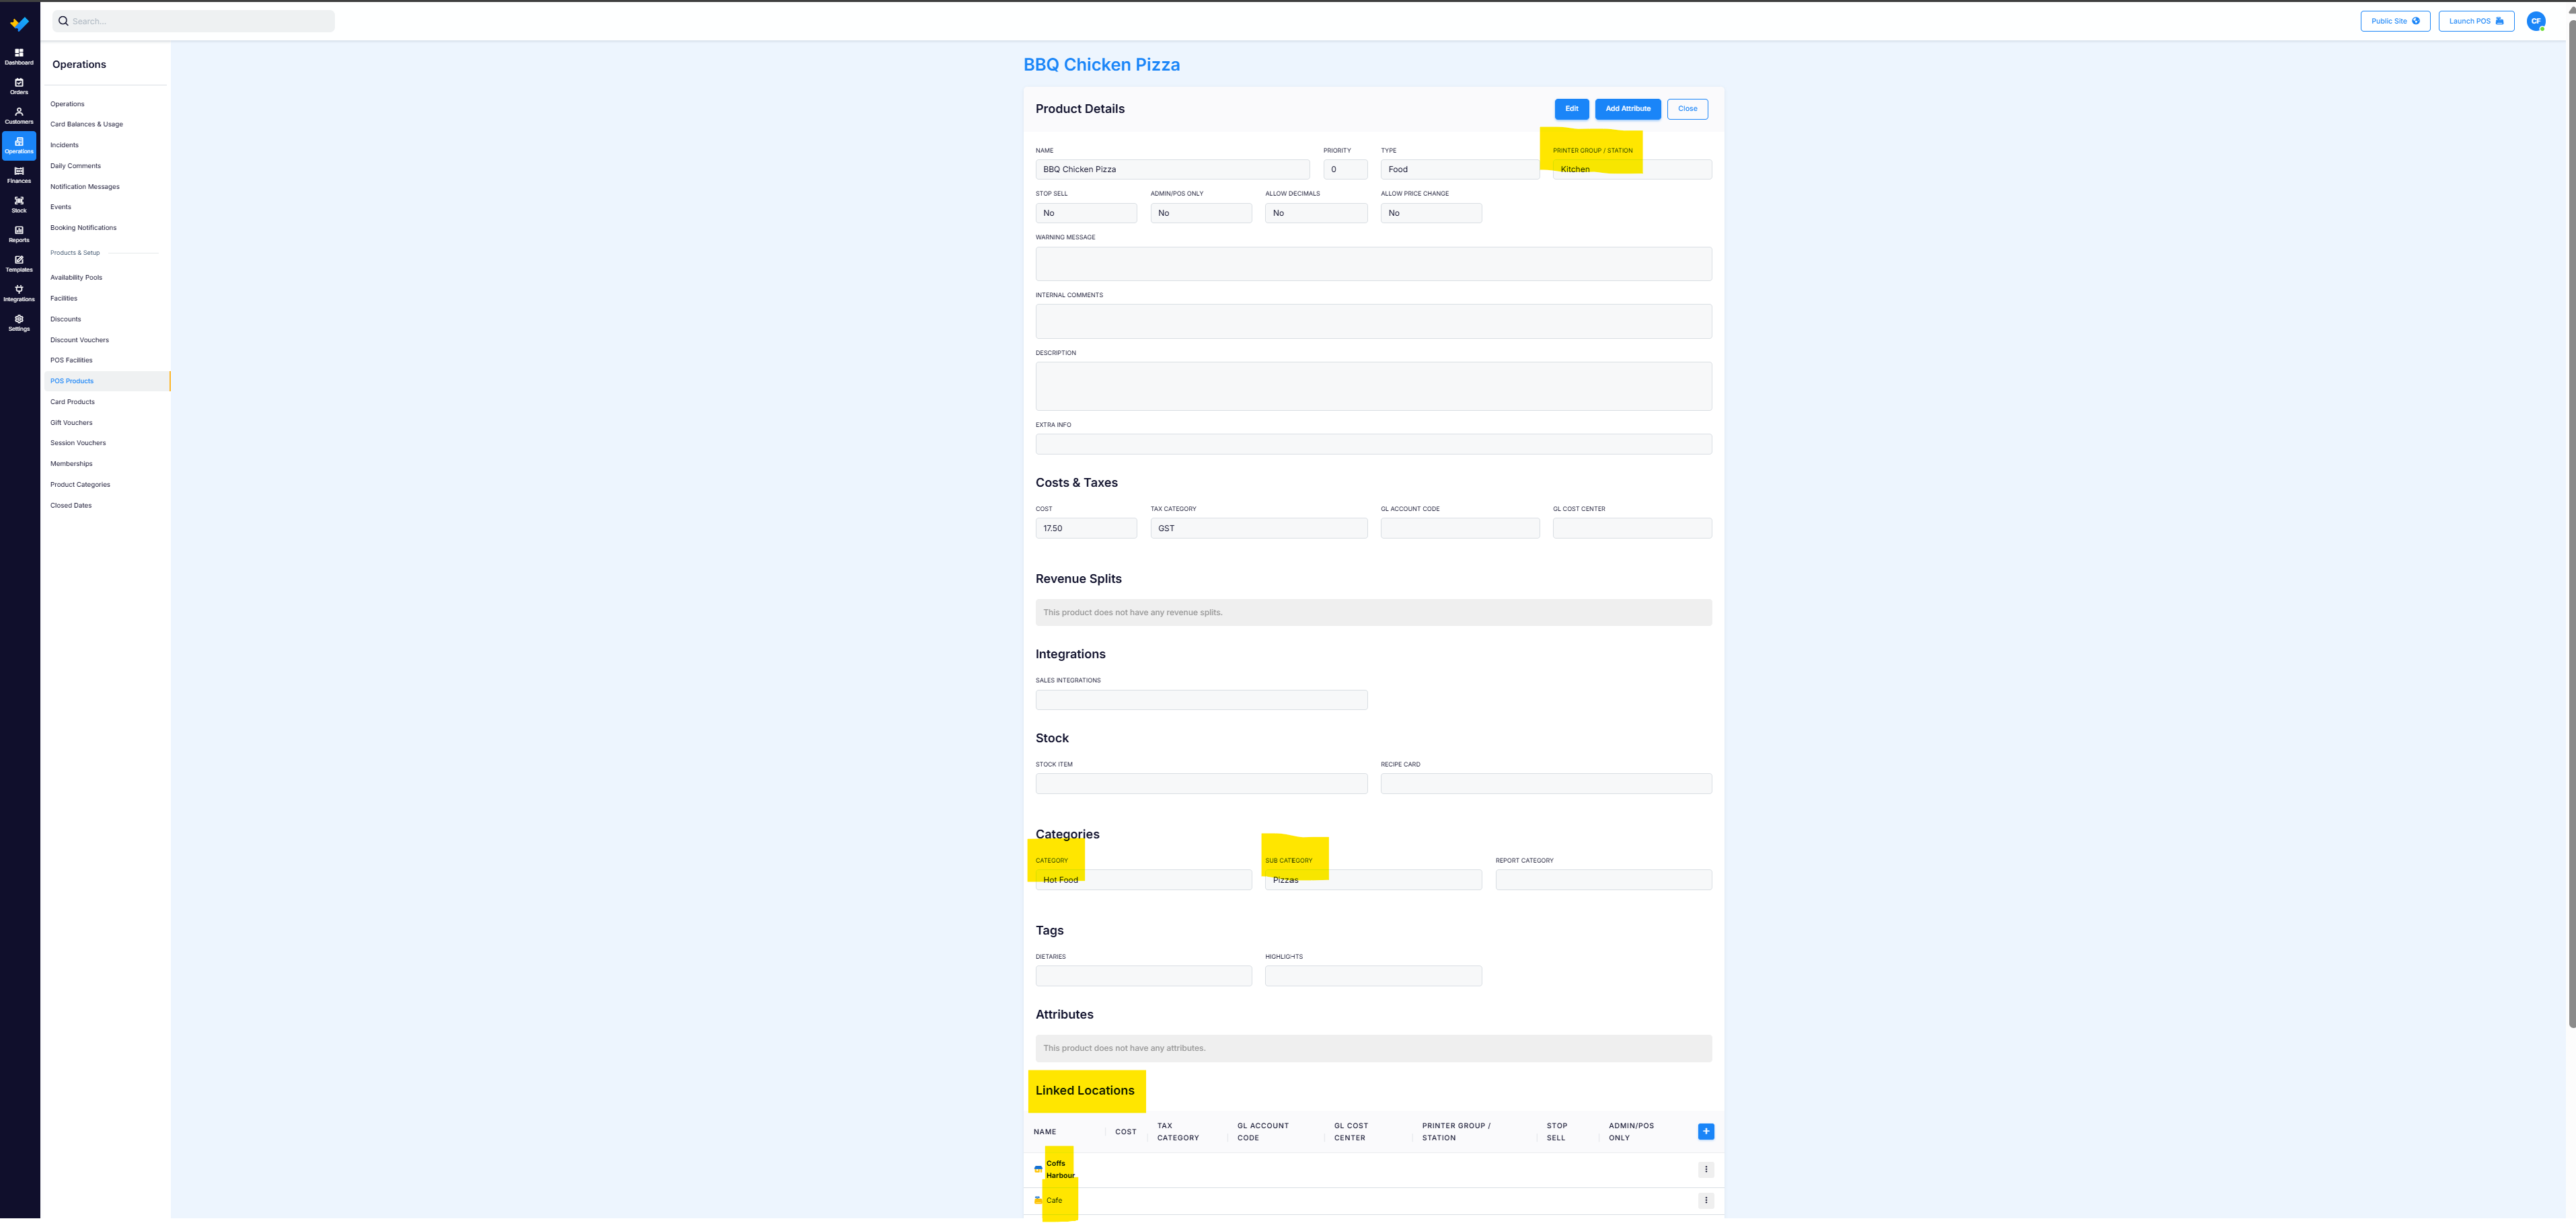Viewport: 2576px width, 1223px height.
Task: Select POS Products in the sidebar
Action: point(107,381)
